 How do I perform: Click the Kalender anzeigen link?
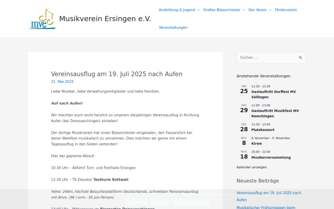coord(252,167)
